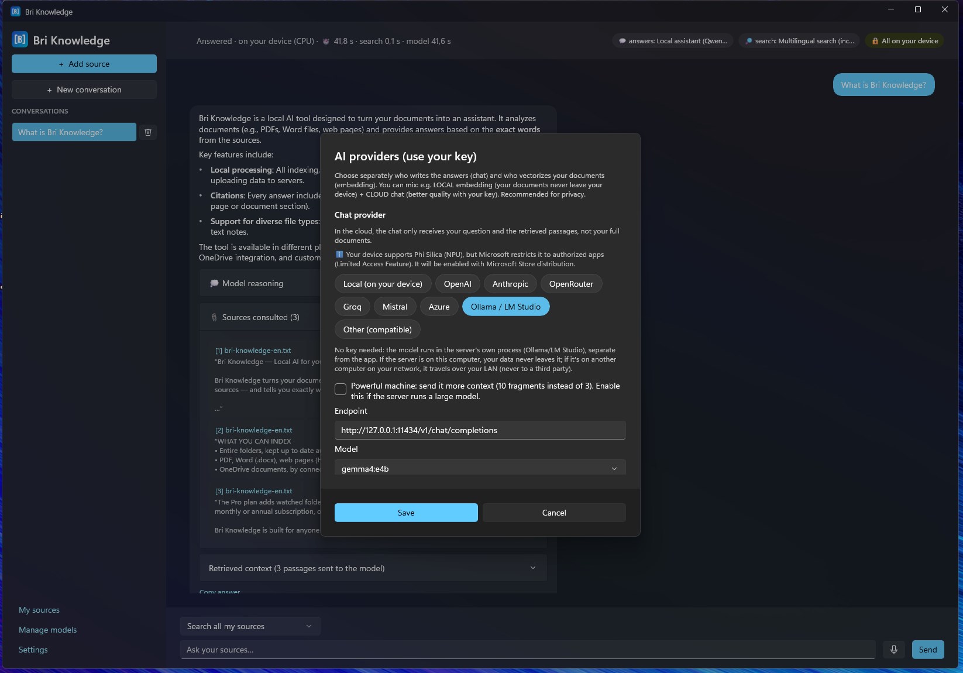Viewport: 963px width, 673px height.
Task: Open 'My sources' in the sidebar
Action: (x=39, y=610)
